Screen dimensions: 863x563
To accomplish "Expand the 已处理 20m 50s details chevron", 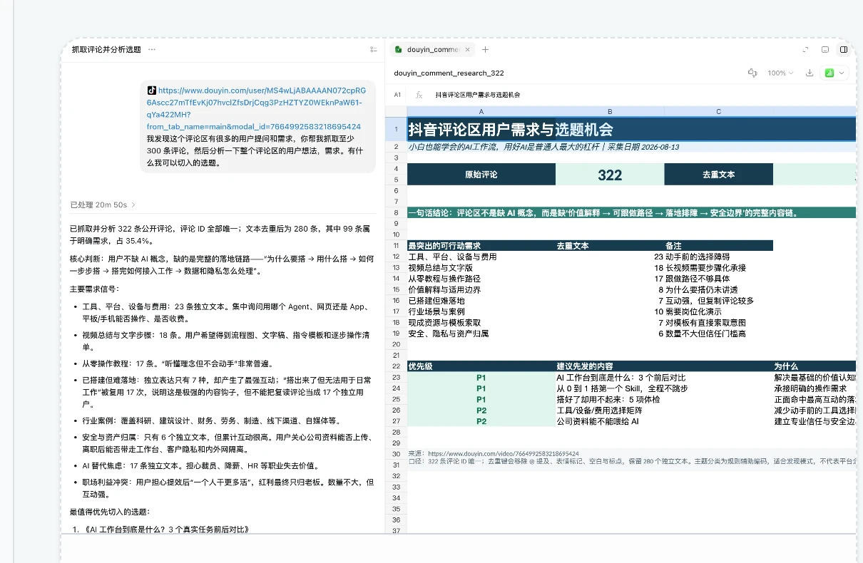I will click(x=133, y=205).
